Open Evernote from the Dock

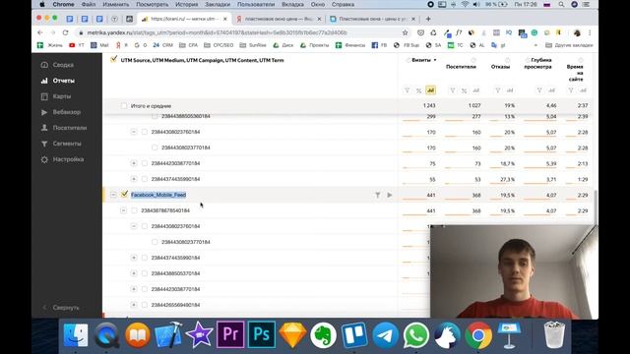323,335
